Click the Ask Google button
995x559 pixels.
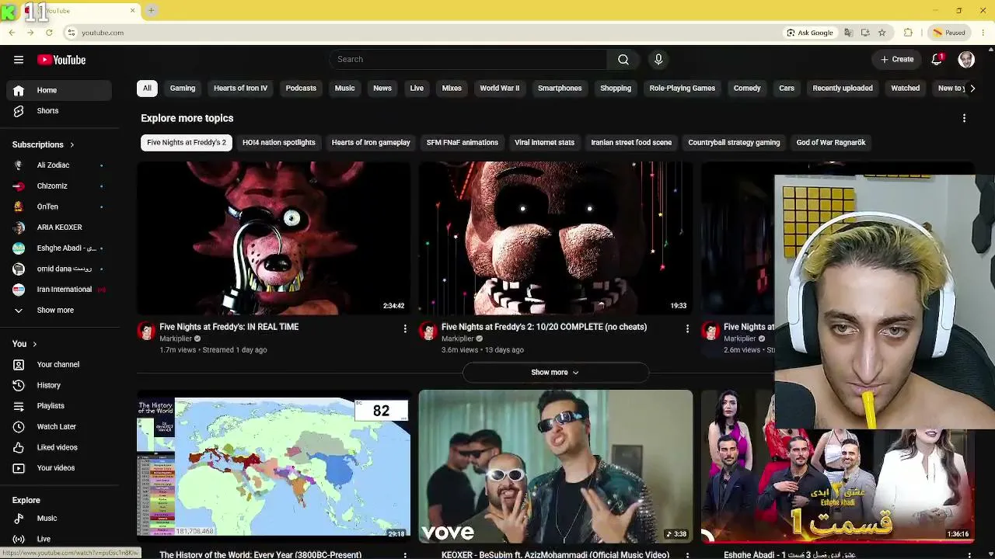[810, 33]
